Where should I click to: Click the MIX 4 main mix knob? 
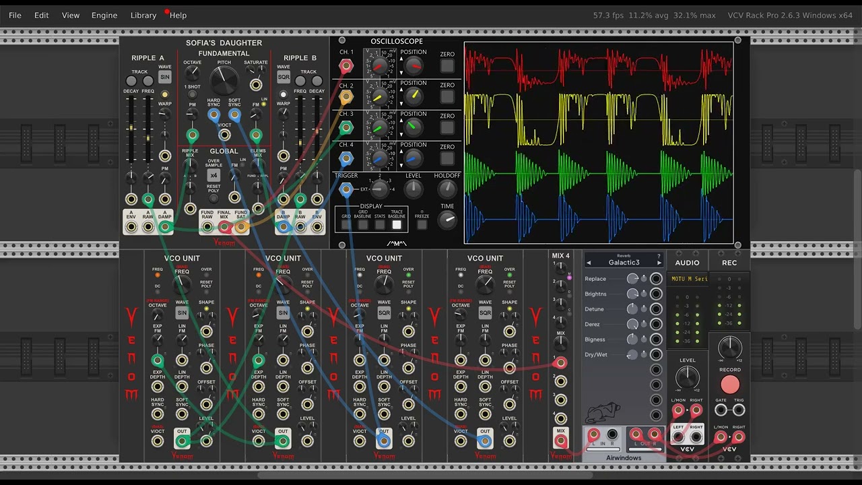560,344
